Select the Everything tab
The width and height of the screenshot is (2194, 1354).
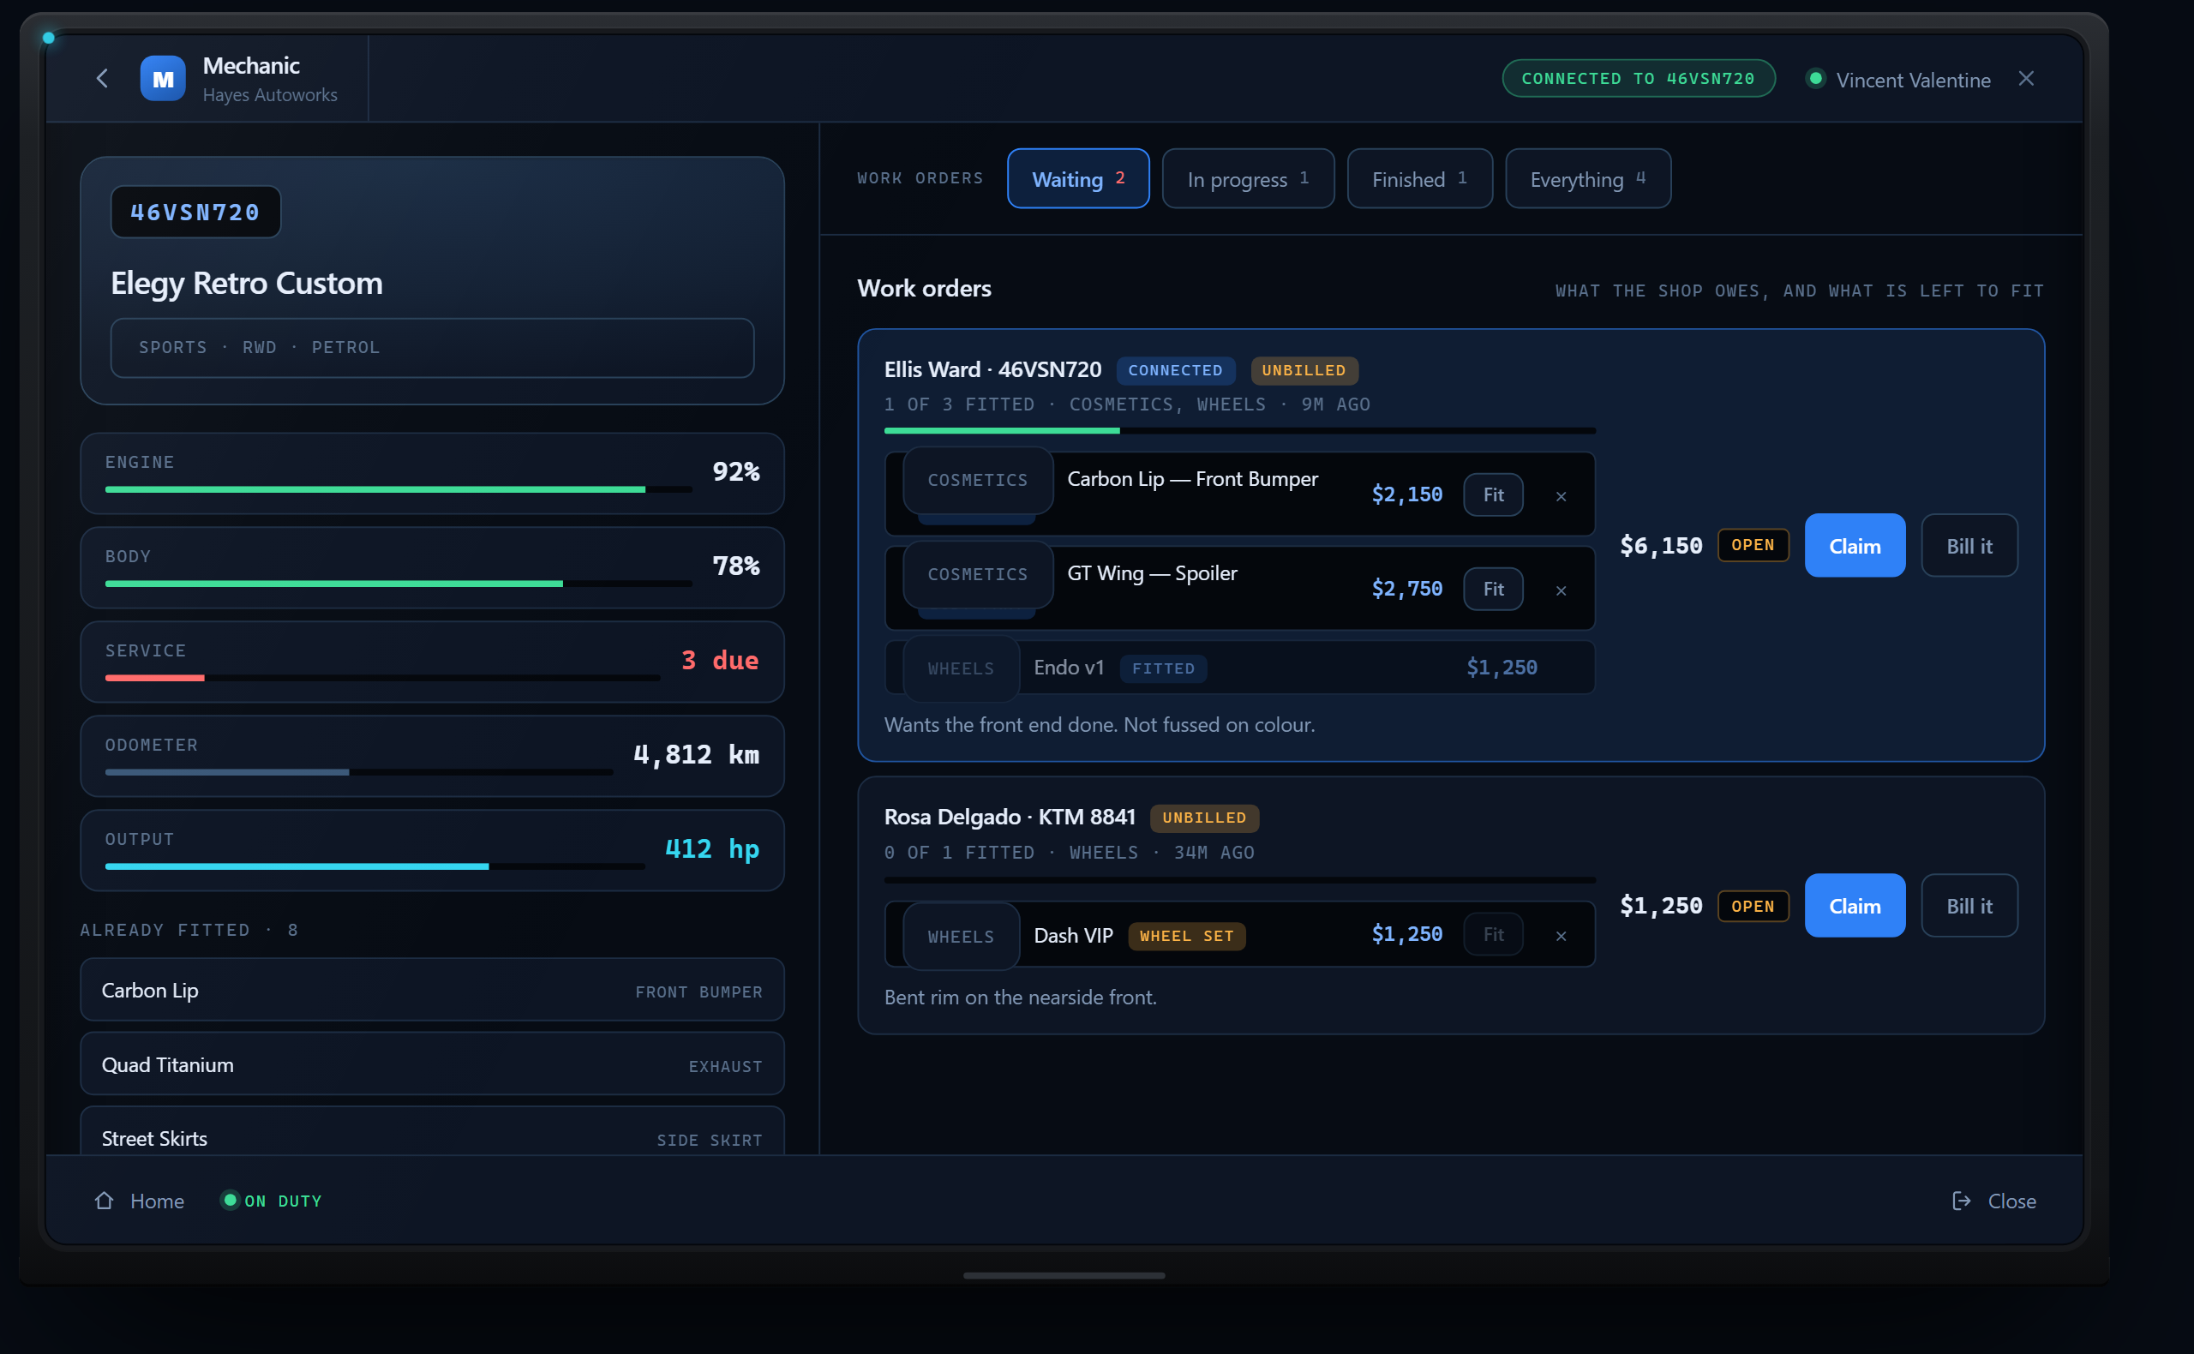point(1588,179)
